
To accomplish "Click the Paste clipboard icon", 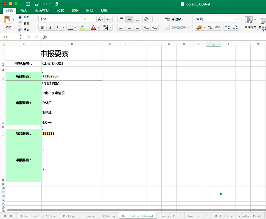I will [7, 20].
